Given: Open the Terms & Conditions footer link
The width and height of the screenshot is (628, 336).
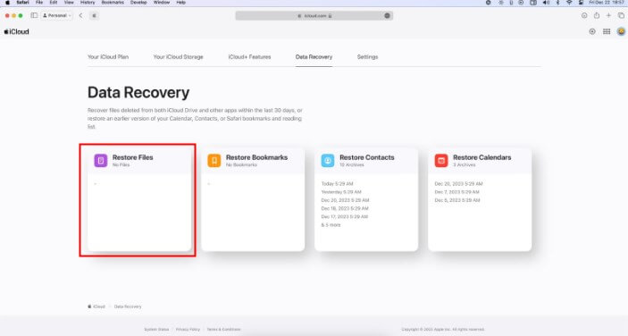Looking at the screenshot, I should (x=223, y=329).
